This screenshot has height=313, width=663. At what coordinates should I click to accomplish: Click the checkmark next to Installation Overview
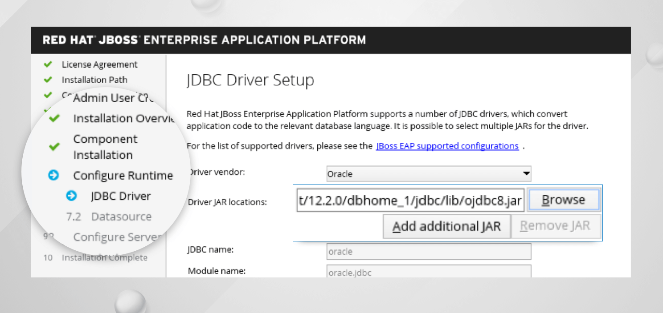click(54, 119)
